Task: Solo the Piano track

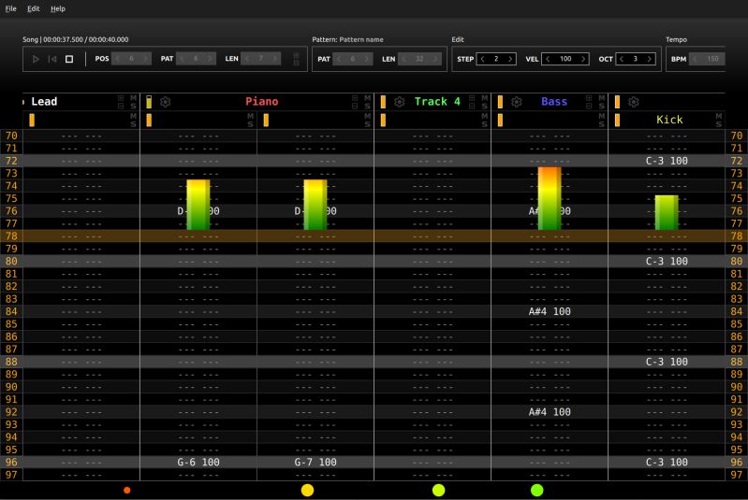Action: point(367,106)
